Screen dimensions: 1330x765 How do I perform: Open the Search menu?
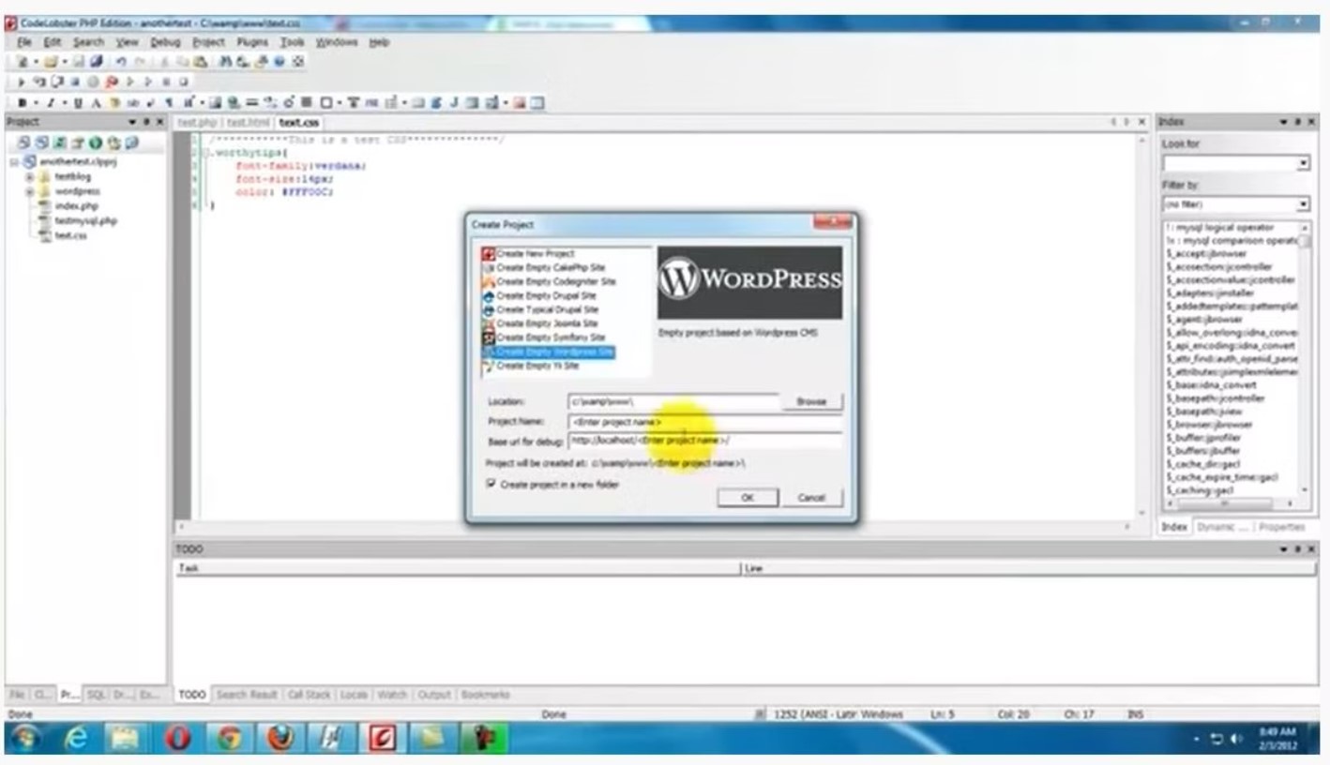coord(89,42)
